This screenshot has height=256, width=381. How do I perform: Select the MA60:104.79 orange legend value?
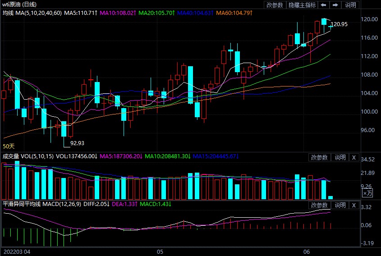click(x=234, y=14)
